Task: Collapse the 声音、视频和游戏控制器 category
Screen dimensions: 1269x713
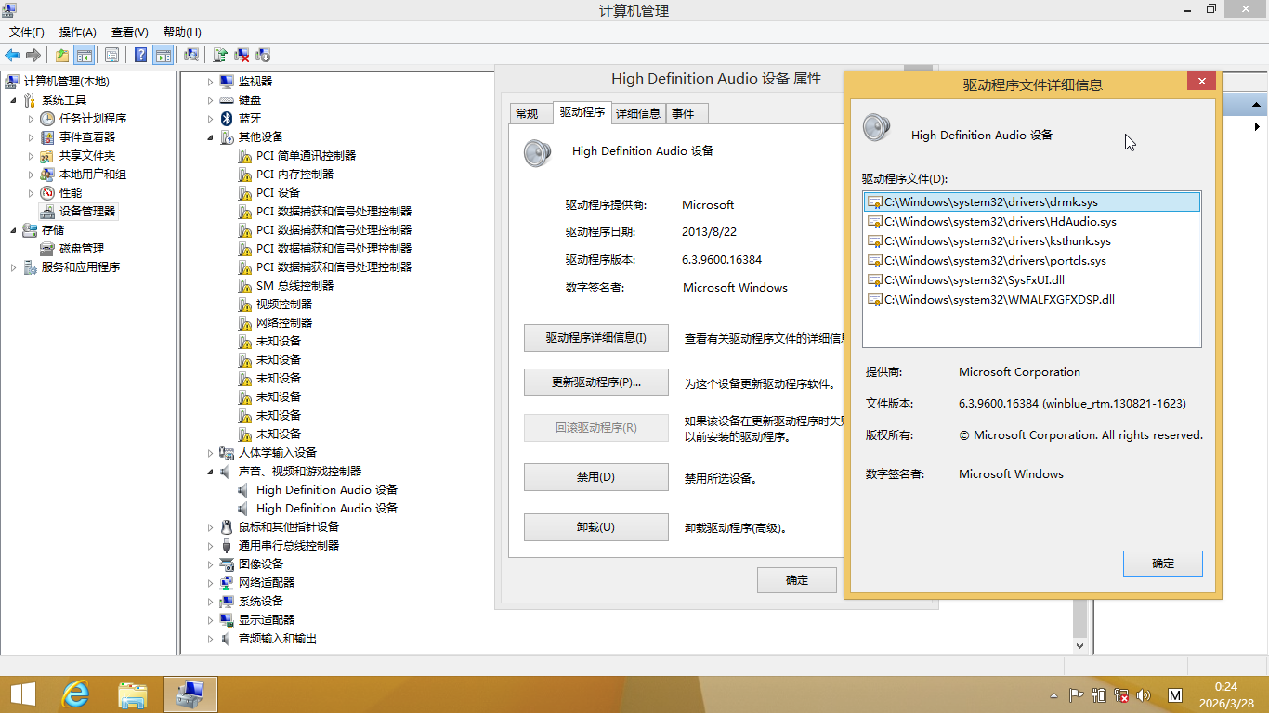Action: [211, 472]
